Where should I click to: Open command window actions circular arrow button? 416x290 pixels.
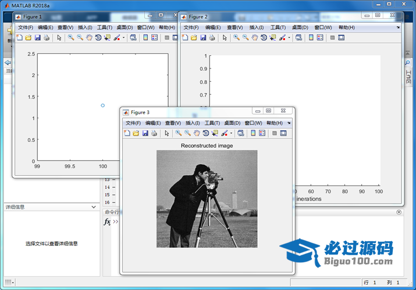[x=399, y=212]
